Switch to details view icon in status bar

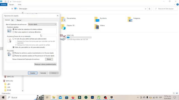pos(174,93)
